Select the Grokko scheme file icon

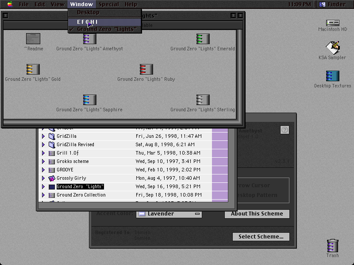(x=52, y=162)
